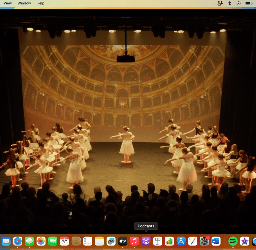The image size is (256, 250).
Task: Launch the Apple TV app
Action: 123,241
